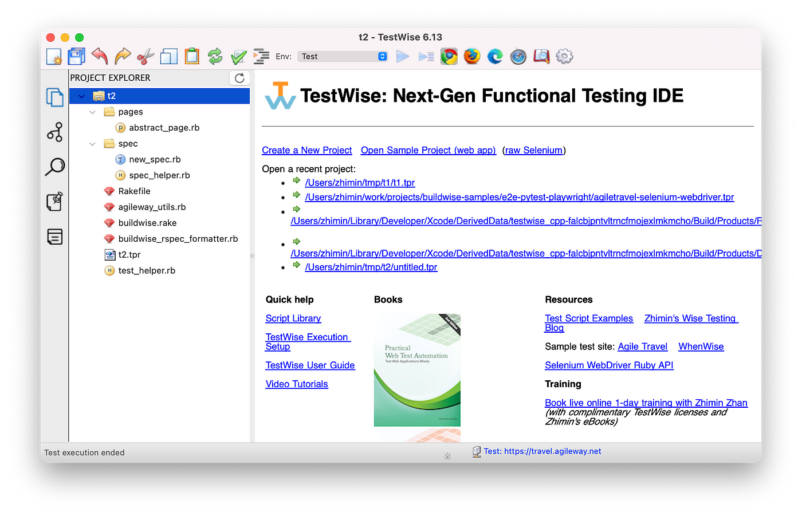
Task: Open the files view sidebar icon
Action: coord(55,97)
